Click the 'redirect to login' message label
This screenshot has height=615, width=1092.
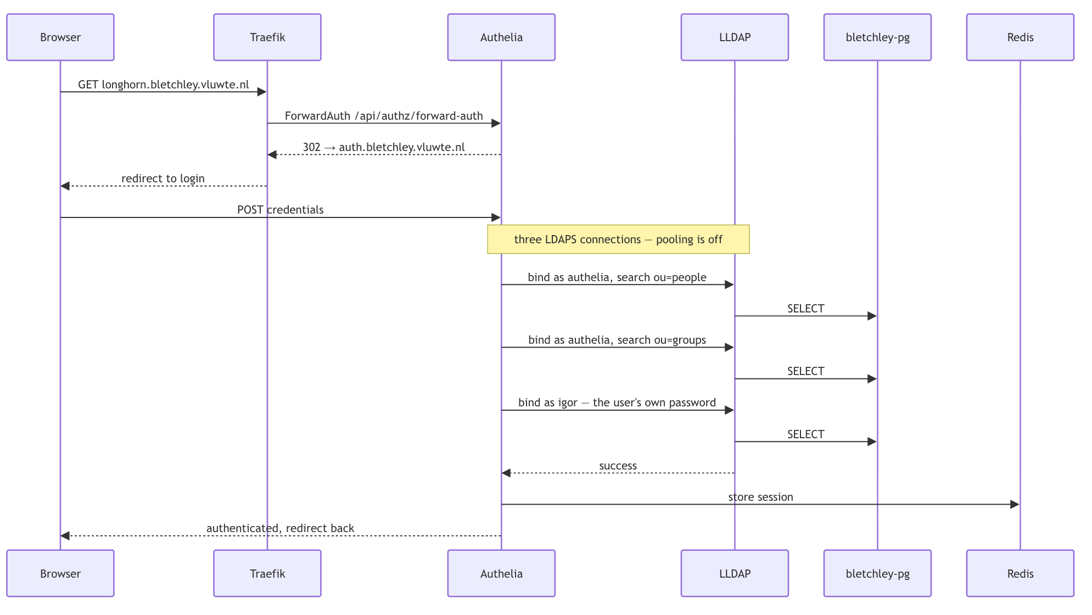tap(163, 178)
